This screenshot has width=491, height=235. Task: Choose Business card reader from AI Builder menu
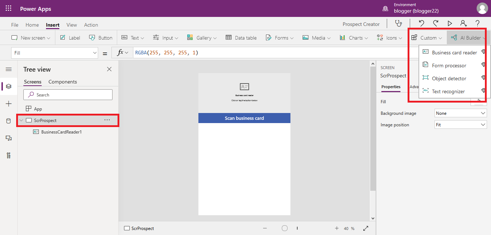[454, 53]
